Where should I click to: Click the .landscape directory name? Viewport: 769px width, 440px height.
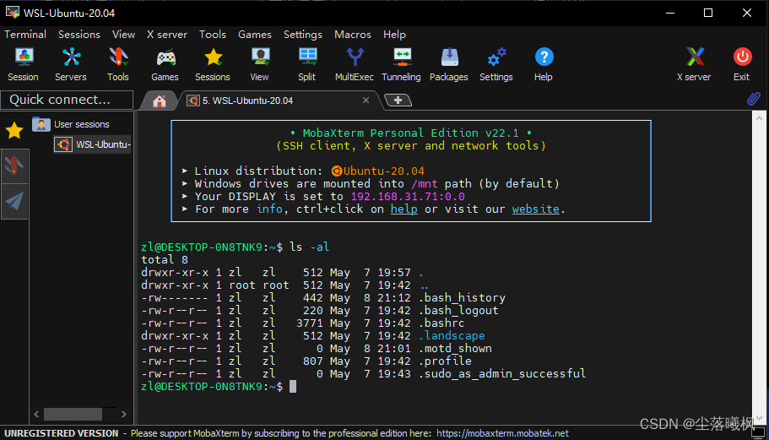452,335
